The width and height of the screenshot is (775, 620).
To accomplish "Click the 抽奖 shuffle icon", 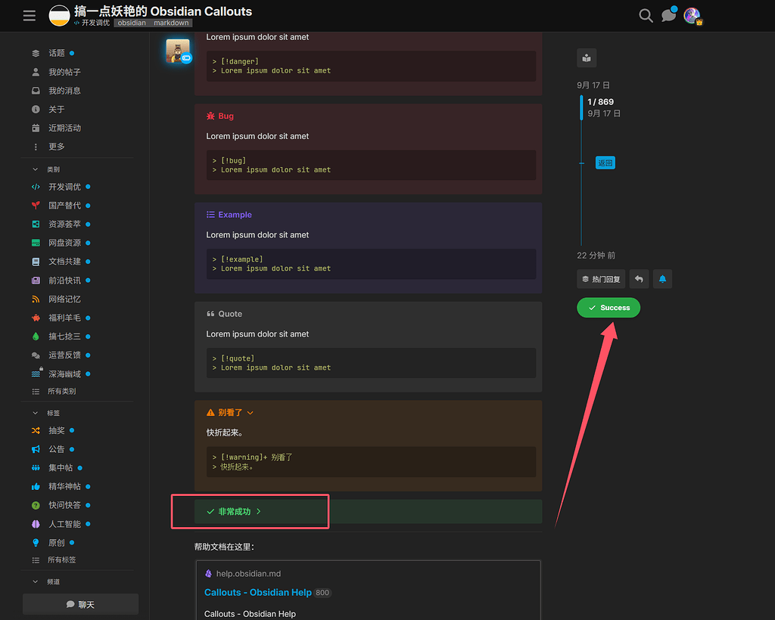I will tap(36, 431).
